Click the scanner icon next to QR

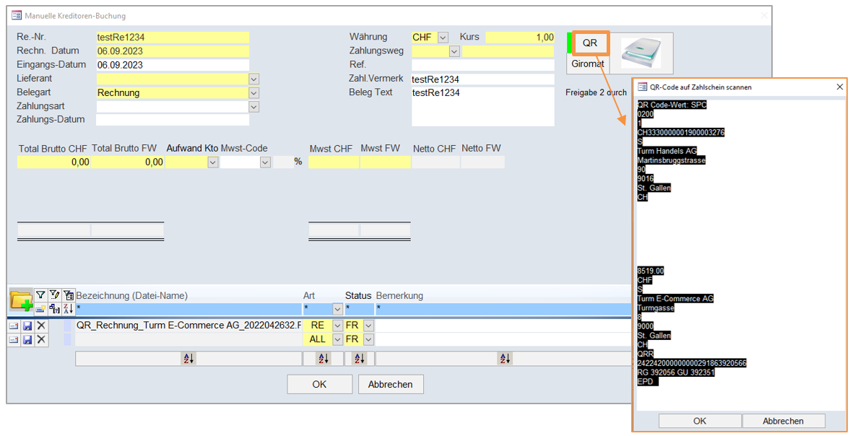coord(641,53)
